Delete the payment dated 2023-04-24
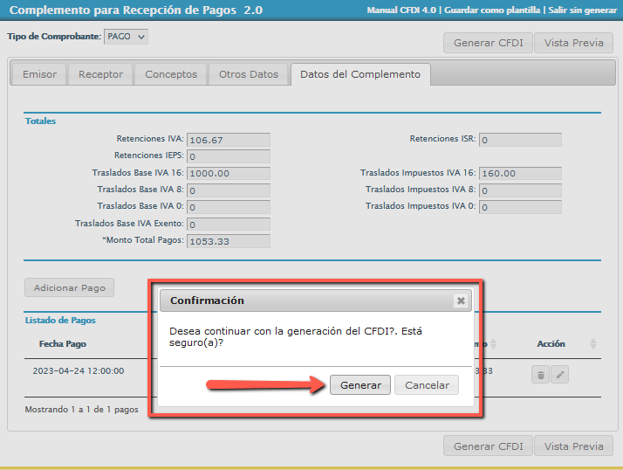This screenshot has height=470, width=623. [541, 375]
